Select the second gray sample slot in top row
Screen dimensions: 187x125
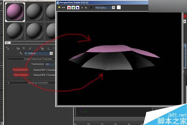tap(35, 12)
